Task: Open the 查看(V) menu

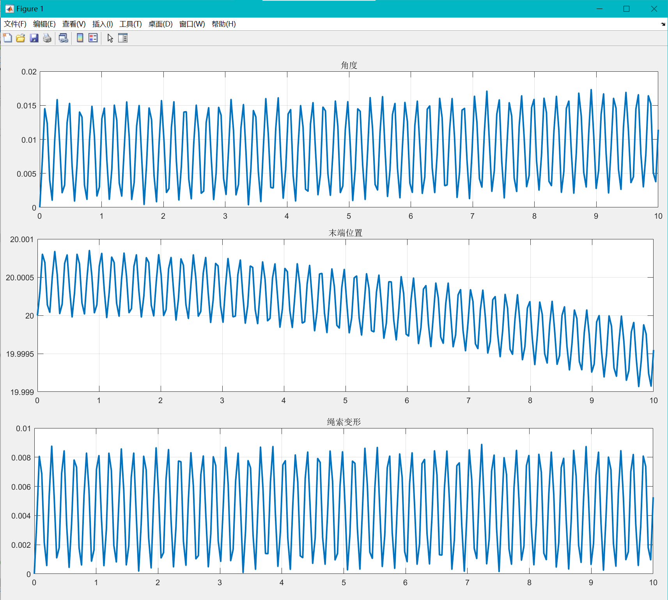Action: click(x=74, y=24)
